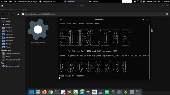The height and width of the screenshot is (95, 170).
Task: Open the trash can in the dock
Action: (132, 92)
